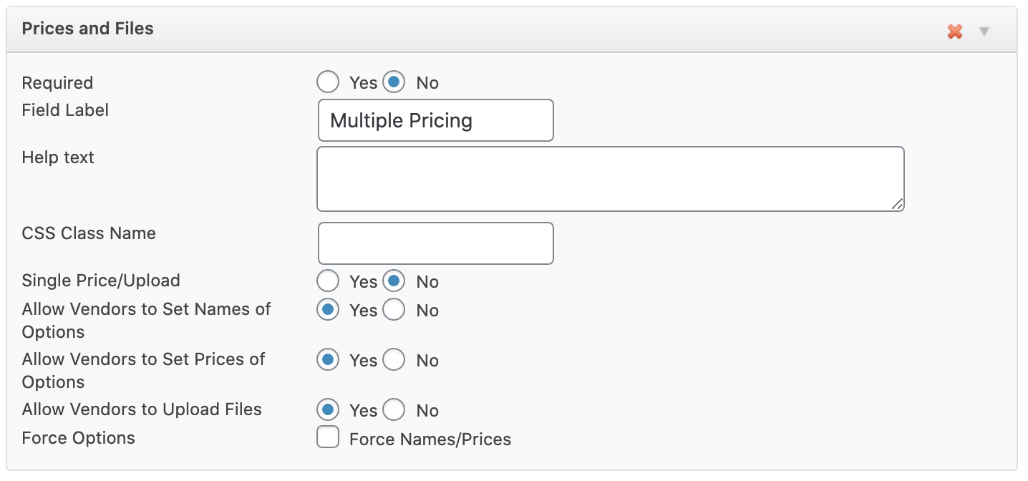Select No for vendors setting option prices
Viewport: 1028px width, 481px height.
[x=394, y=360]
